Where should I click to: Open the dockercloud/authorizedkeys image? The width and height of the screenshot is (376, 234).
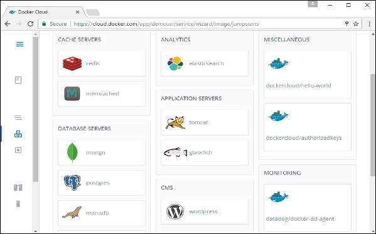point(308,127)
